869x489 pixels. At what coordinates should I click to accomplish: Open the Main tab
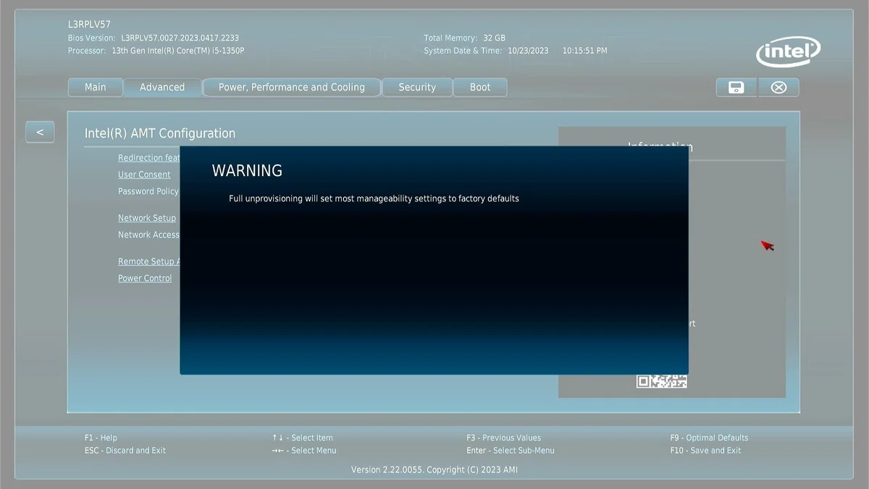pos(95,88)
